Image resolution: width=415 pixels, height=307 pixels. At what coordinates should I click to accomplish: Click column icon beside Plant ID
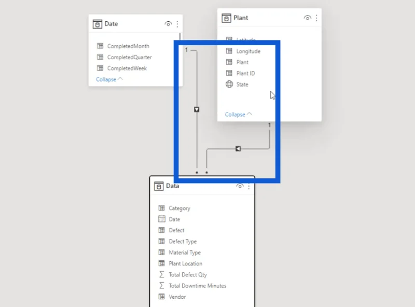click(x=229, y=73)
